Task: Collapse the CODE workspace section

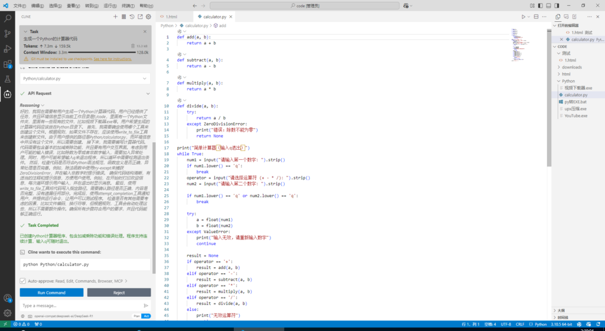Action: [562, 47]
